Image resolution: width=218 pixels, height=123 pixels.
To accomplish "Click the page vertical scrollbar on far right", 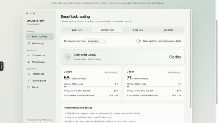I will (217, 62).
